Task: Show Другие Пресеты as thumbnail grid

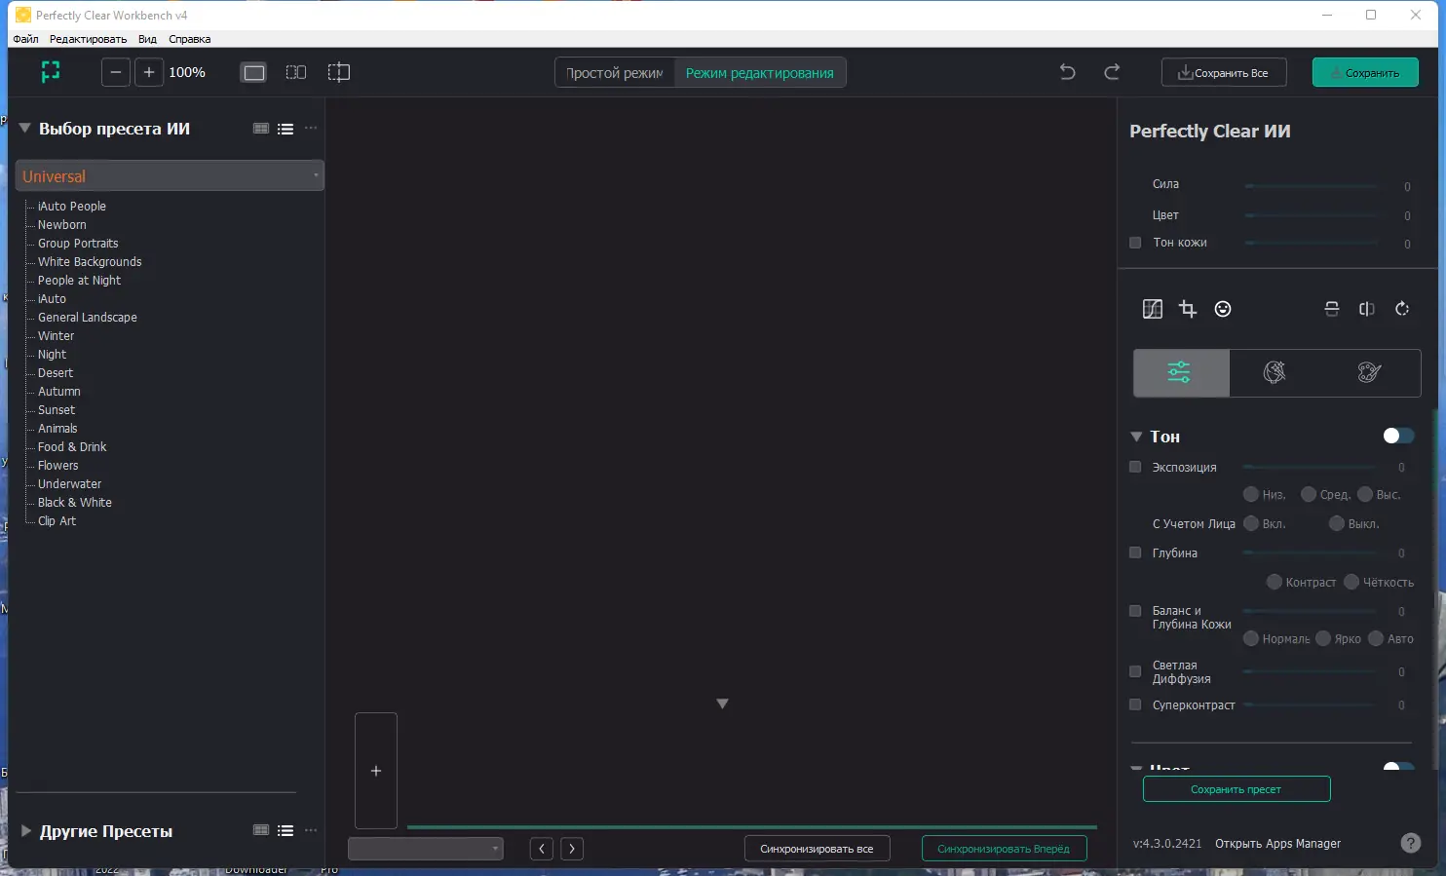Action: click(261, 830)
